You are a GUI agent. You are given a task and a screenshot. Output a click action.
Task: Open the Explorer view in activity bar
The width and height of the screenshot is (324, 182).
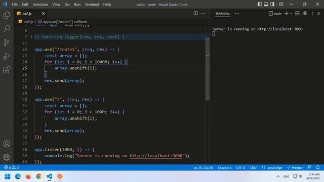coord(7,15)
